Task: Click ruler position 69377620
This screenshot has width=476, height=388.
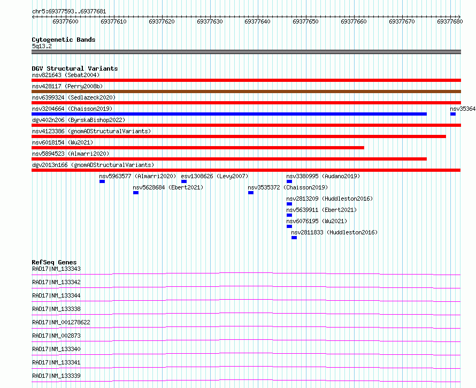Action: (x=162, y=21)
